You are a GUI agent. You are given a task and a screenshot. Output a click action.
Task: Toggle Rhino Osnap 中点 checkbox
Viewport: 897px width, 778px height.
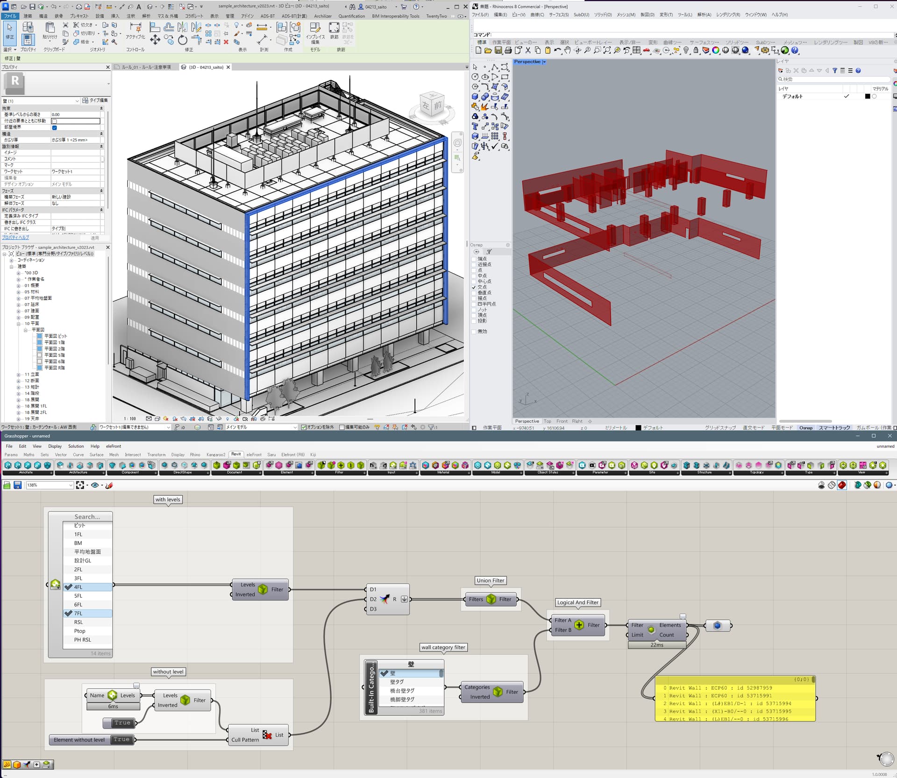[x=474, y=276]
